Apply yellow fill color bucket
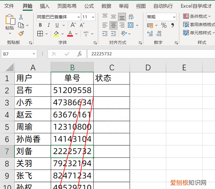Viewport: 215px width, 189px height. click(56, 34)
